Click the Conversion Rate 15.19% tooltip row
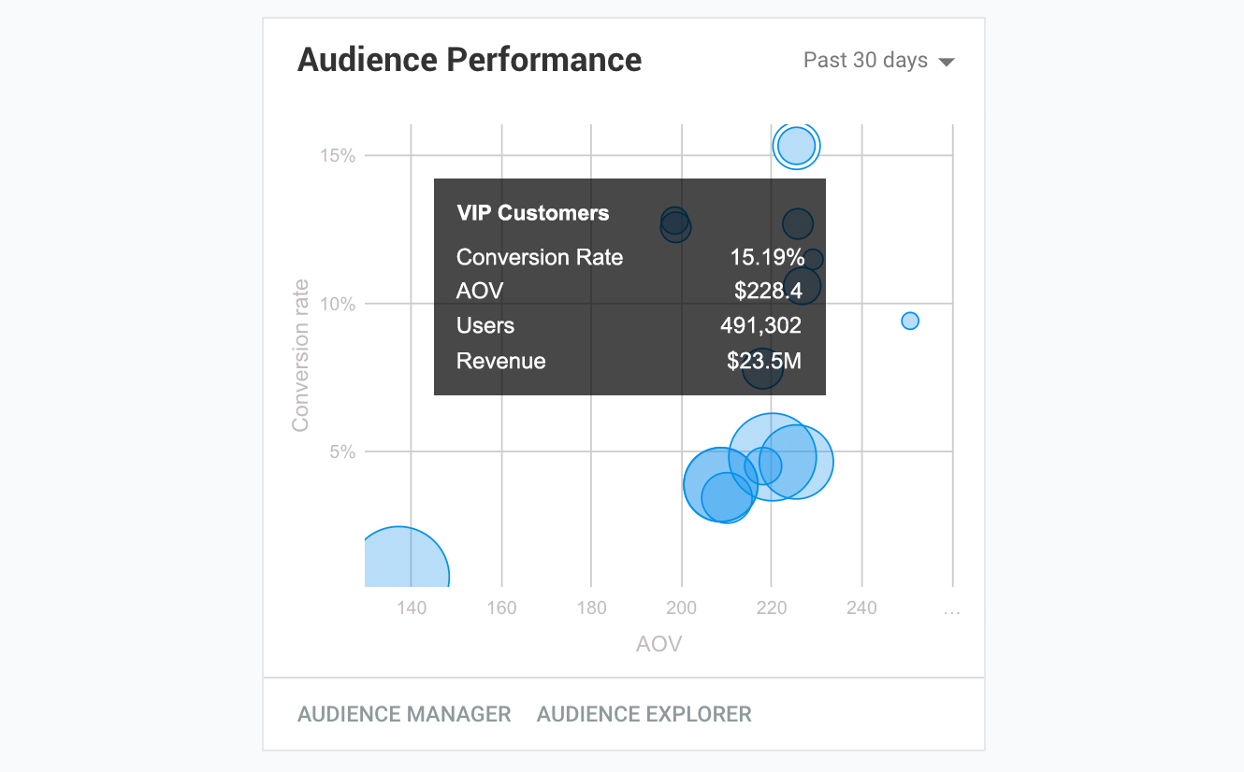This screenshot has height=772, width=1244. coord(629,258)
